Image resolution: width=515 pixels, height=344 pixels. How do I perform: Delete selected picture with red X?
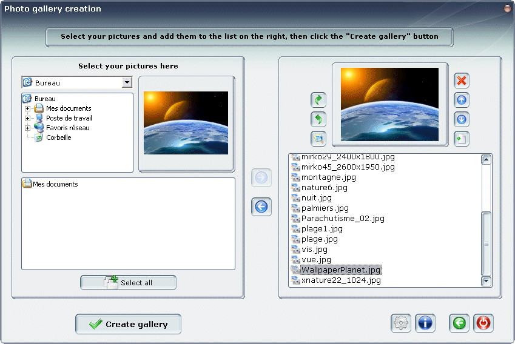(462, 81)
